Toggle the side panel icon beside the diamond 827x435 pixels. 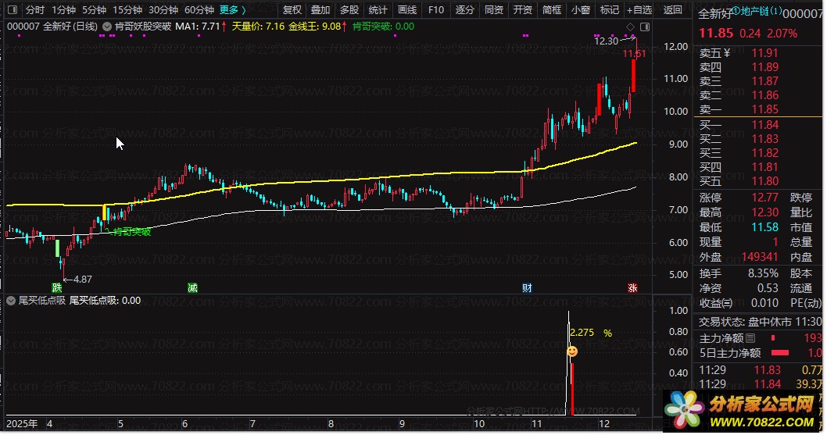(x=643, y=26)
